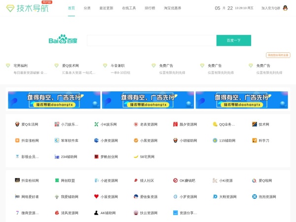Go to 最近更新 in the navigation
296x222 pixels.
pos(106,8)
